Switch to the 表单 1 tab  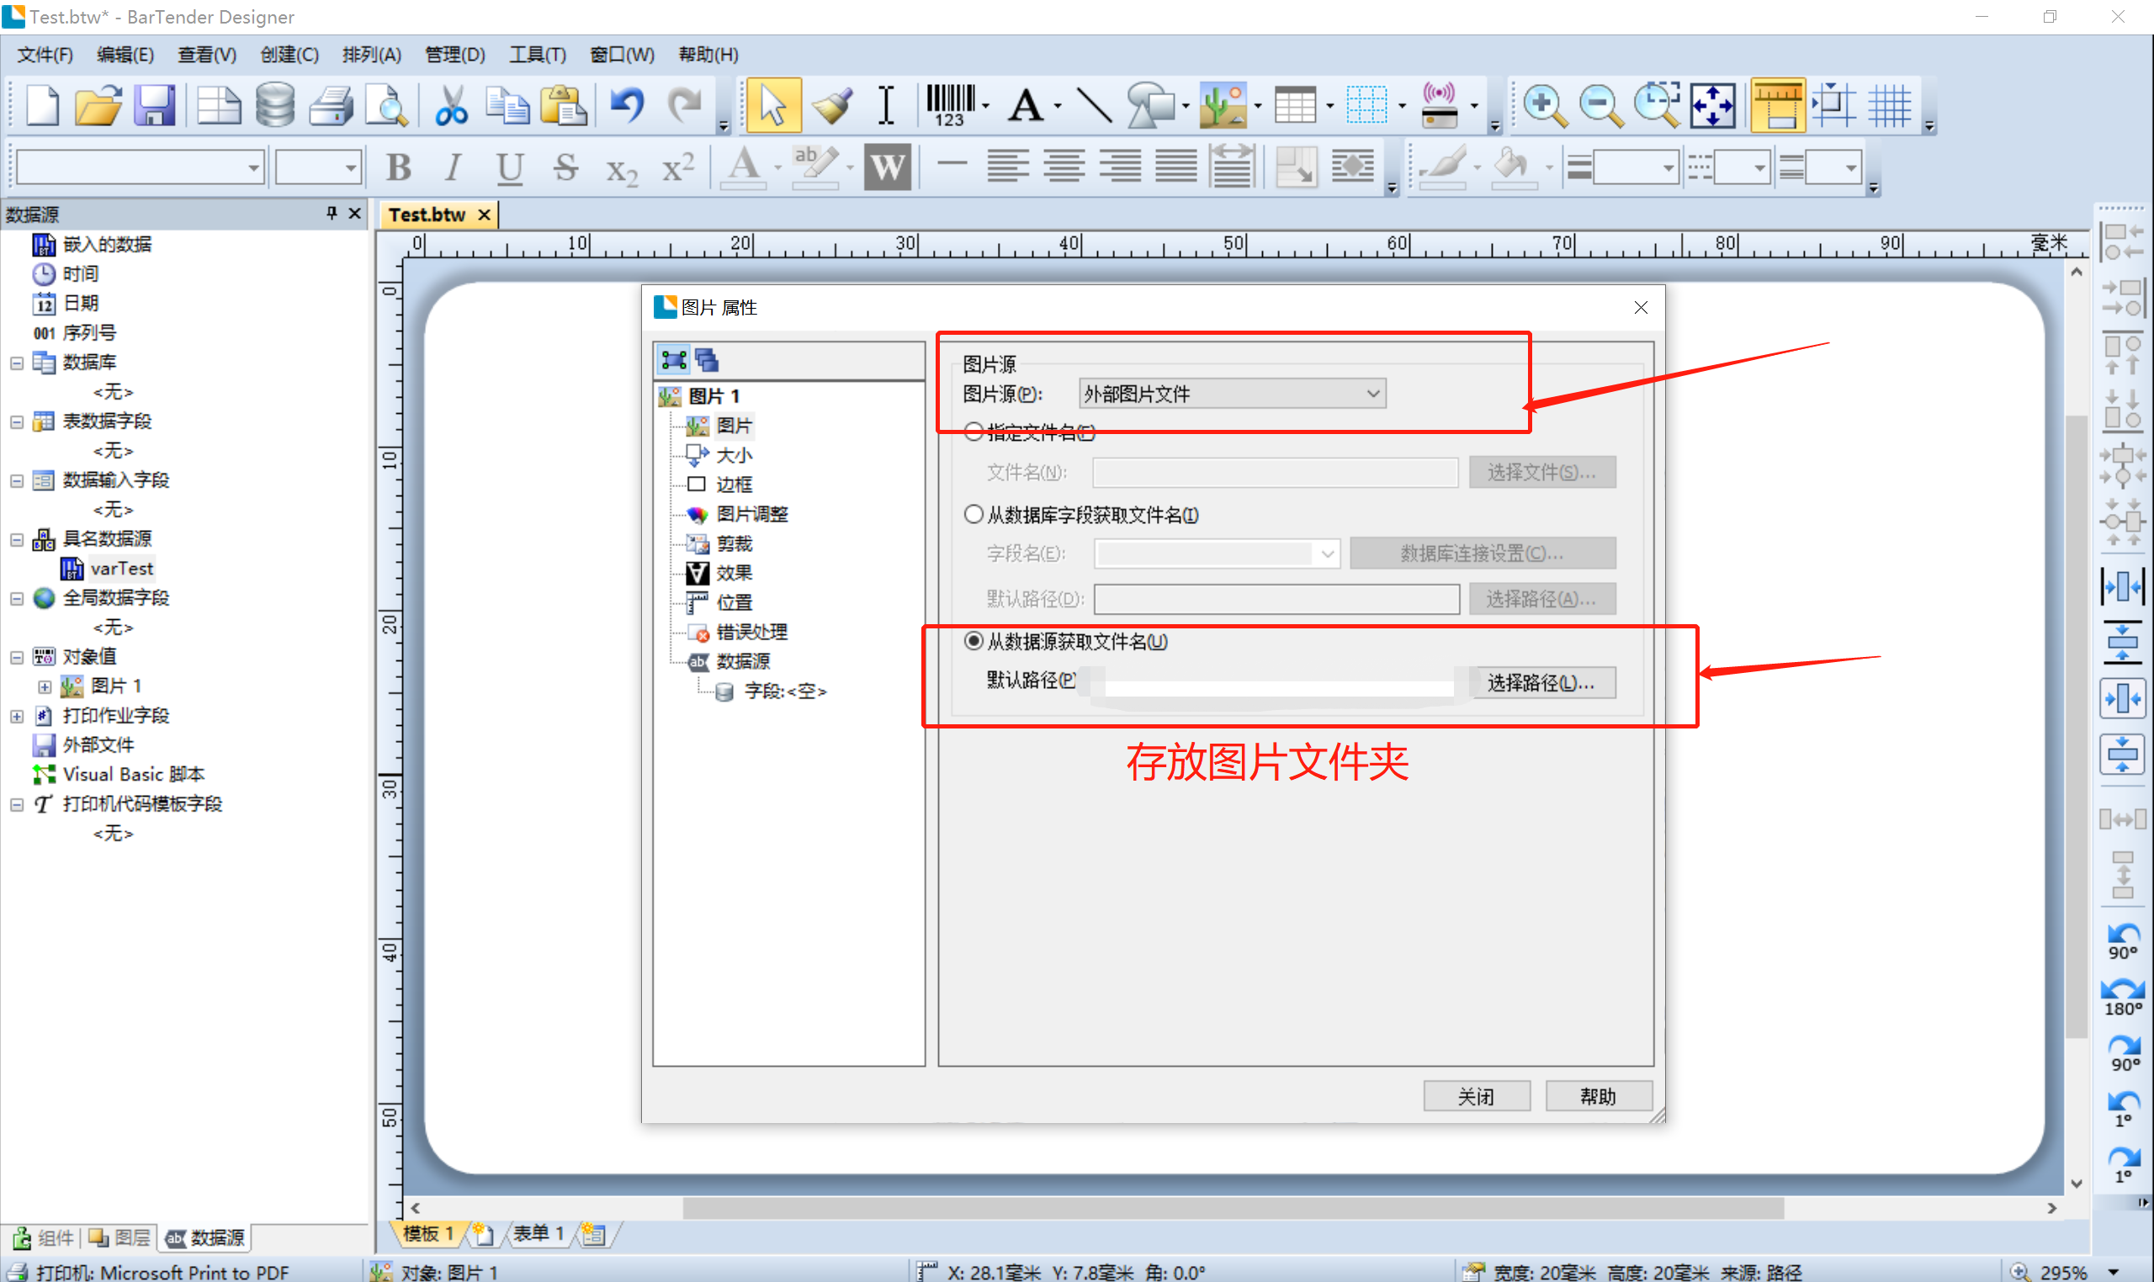(538, 1233)
